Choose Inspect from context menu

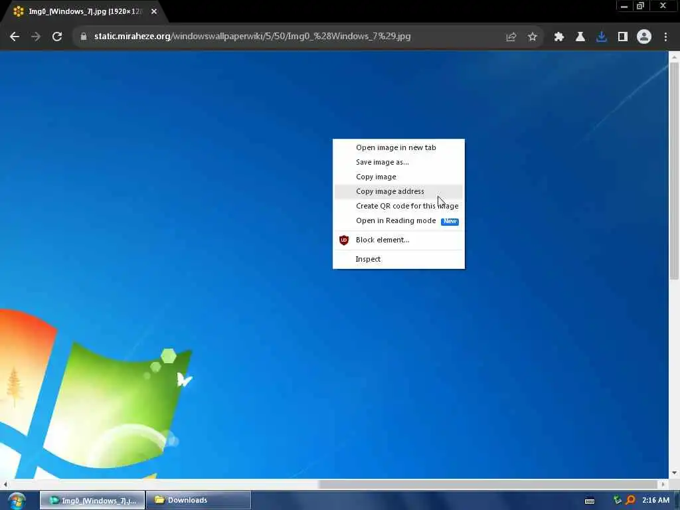(398, 259)
